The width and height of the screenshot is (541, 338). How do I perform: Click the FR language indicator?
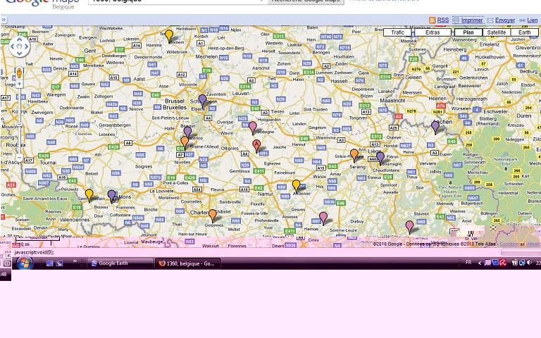tap(468, 263)
